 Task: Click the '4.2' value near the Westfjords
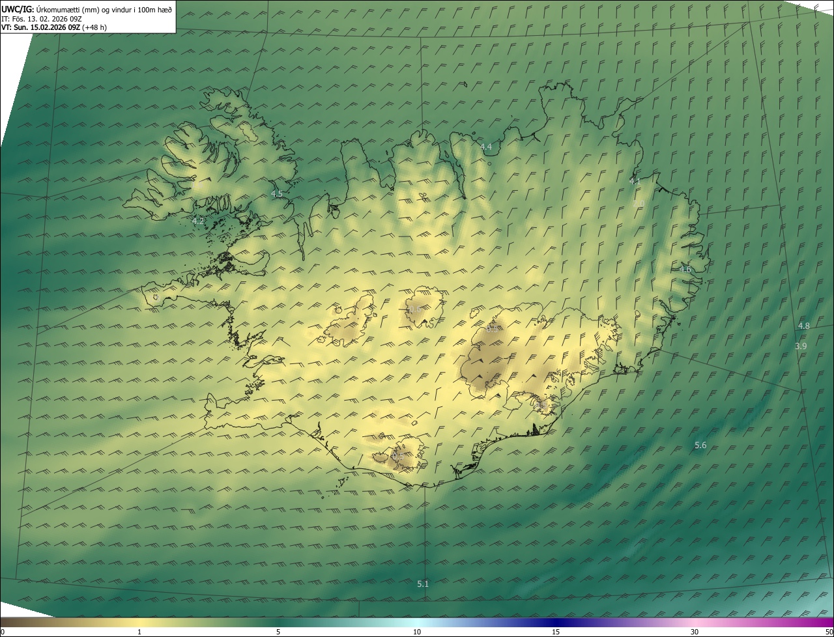click(198, 221)
